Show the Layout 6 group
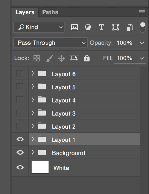 [x=20, y=73]
